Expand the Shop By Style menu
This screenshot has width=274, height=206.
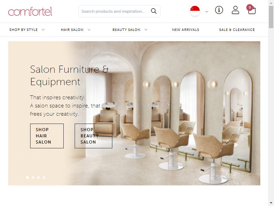point(27,30)
